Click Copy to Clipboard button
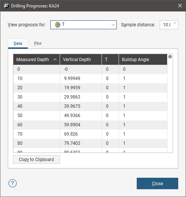 36,160
